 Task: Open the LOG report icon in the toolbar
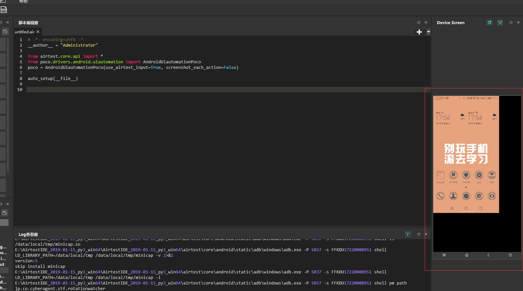pyautogui.click(x=4, y=10)
